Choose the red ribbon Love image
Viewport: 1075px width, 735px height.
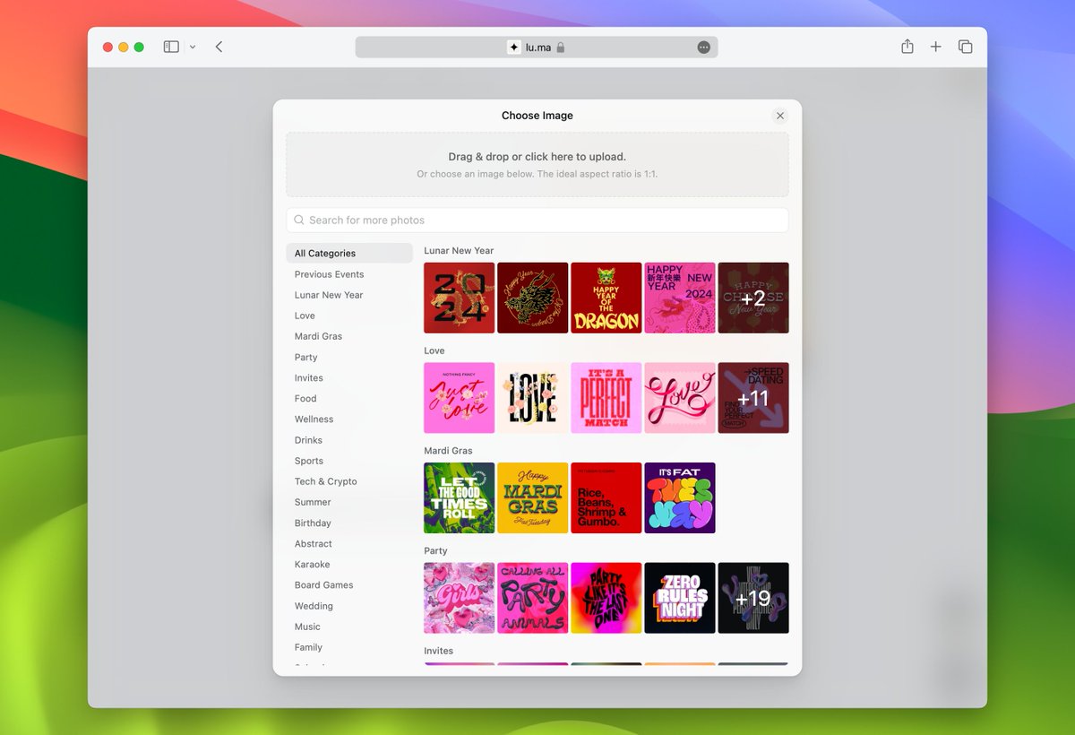click(680, 398)
